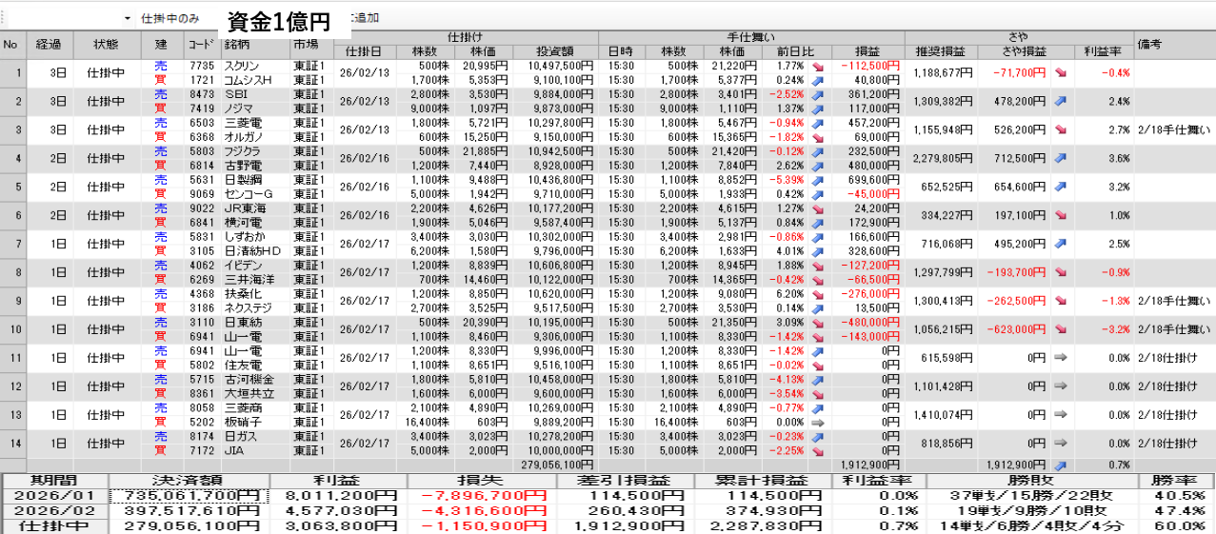Open the 仕掛中のみ filter combo box
This screenshot has width=1216, height=534.
[169, 19]
